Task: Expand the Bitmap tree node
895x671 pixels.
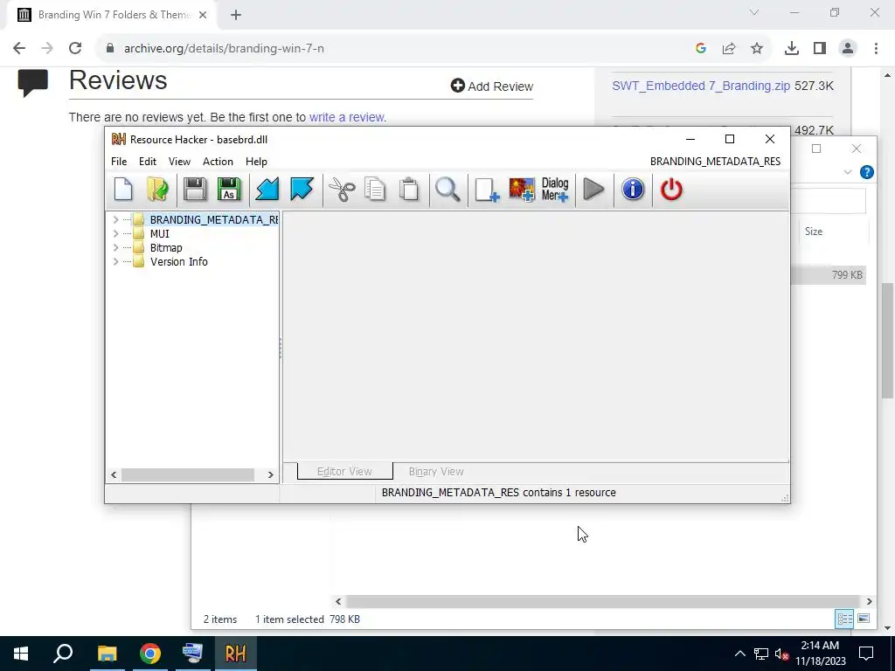Action: (x=116, y=247)
